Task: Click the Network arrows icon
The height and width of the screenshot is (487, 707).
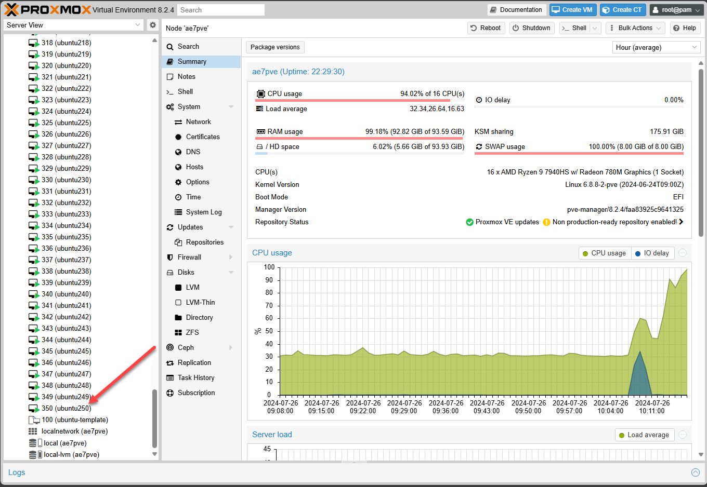Action: point(178,122)
